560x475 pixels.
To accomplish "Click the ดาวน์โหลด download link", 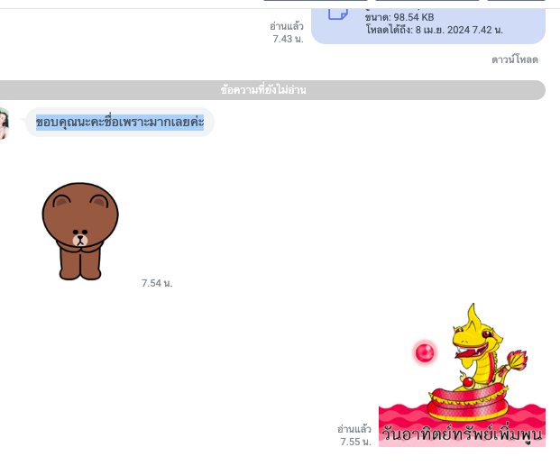I will click(x=515, y=59).
